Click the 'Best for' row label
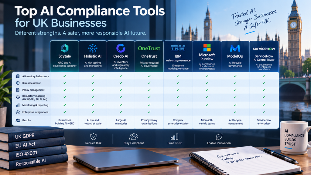311x175 pixels. point(27,120)
